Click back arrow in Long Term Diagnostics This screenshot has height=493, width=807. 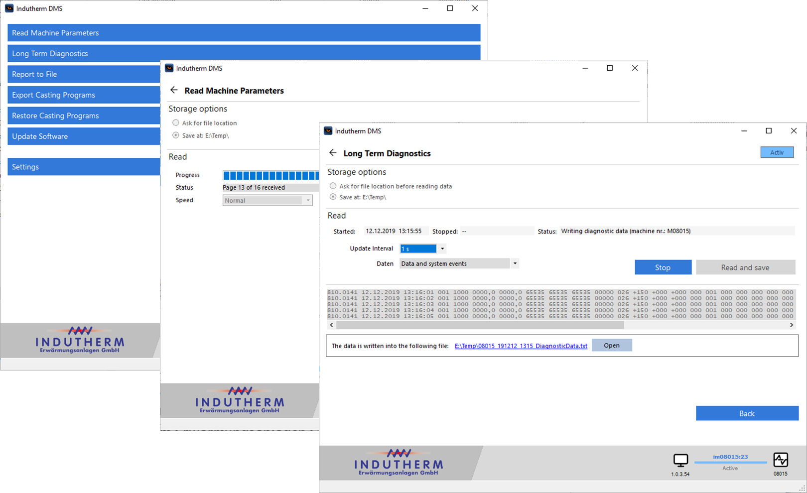click(x=333, y=153)
